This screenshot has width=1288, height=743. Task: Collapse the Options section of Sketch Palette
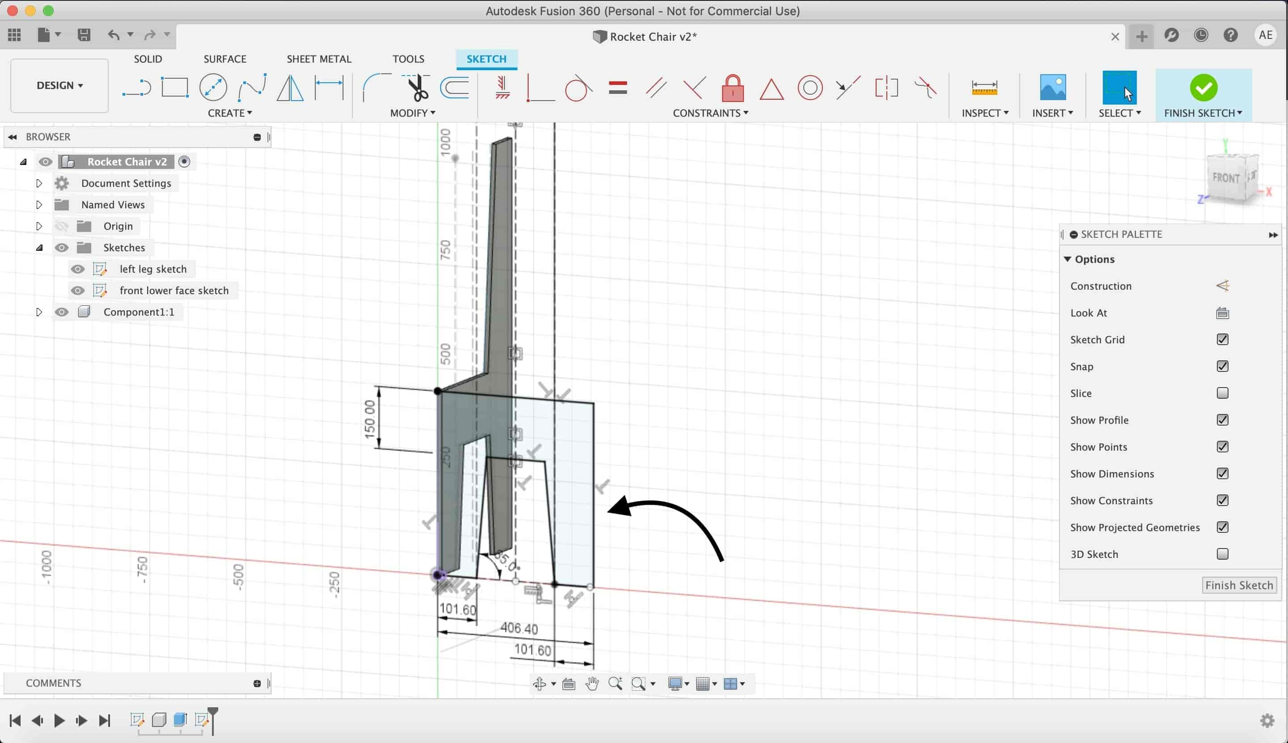click(1068, 259)
